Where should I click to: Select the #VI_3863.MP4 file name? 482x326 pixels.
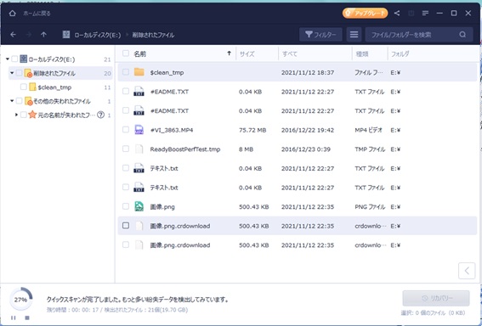click(x=172, y=130)
